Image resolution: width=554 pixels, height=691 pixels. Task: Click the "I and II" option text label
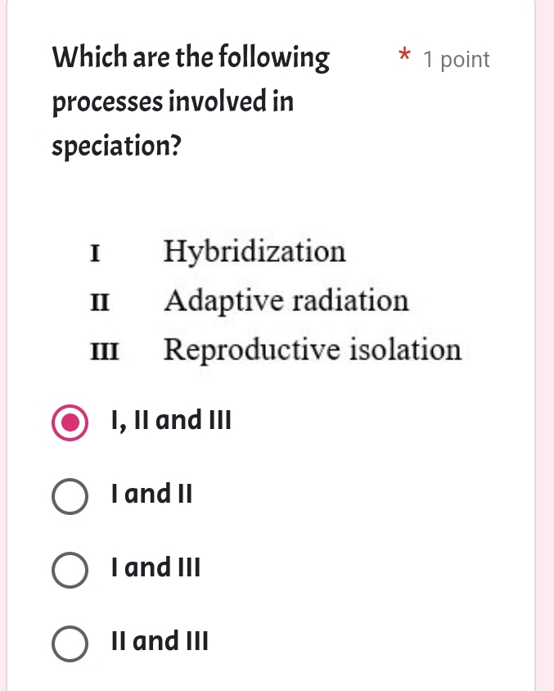(x=151, y=494)
